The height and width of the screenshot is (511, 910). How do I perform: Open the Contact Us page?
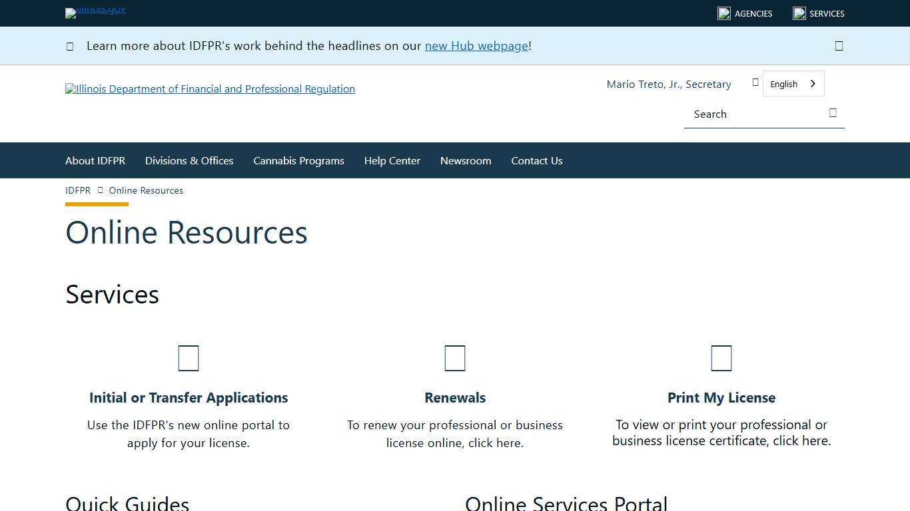(537, 160)
